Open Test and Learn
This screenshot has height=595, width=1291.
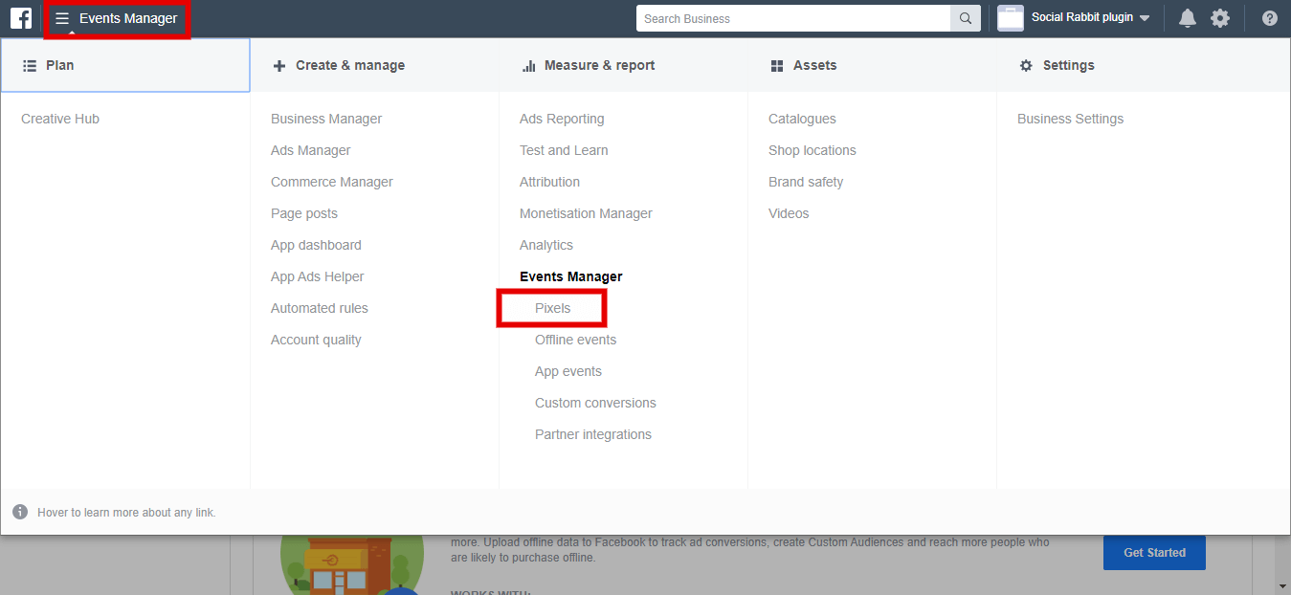pyautogui.click(x=564, y=150)
